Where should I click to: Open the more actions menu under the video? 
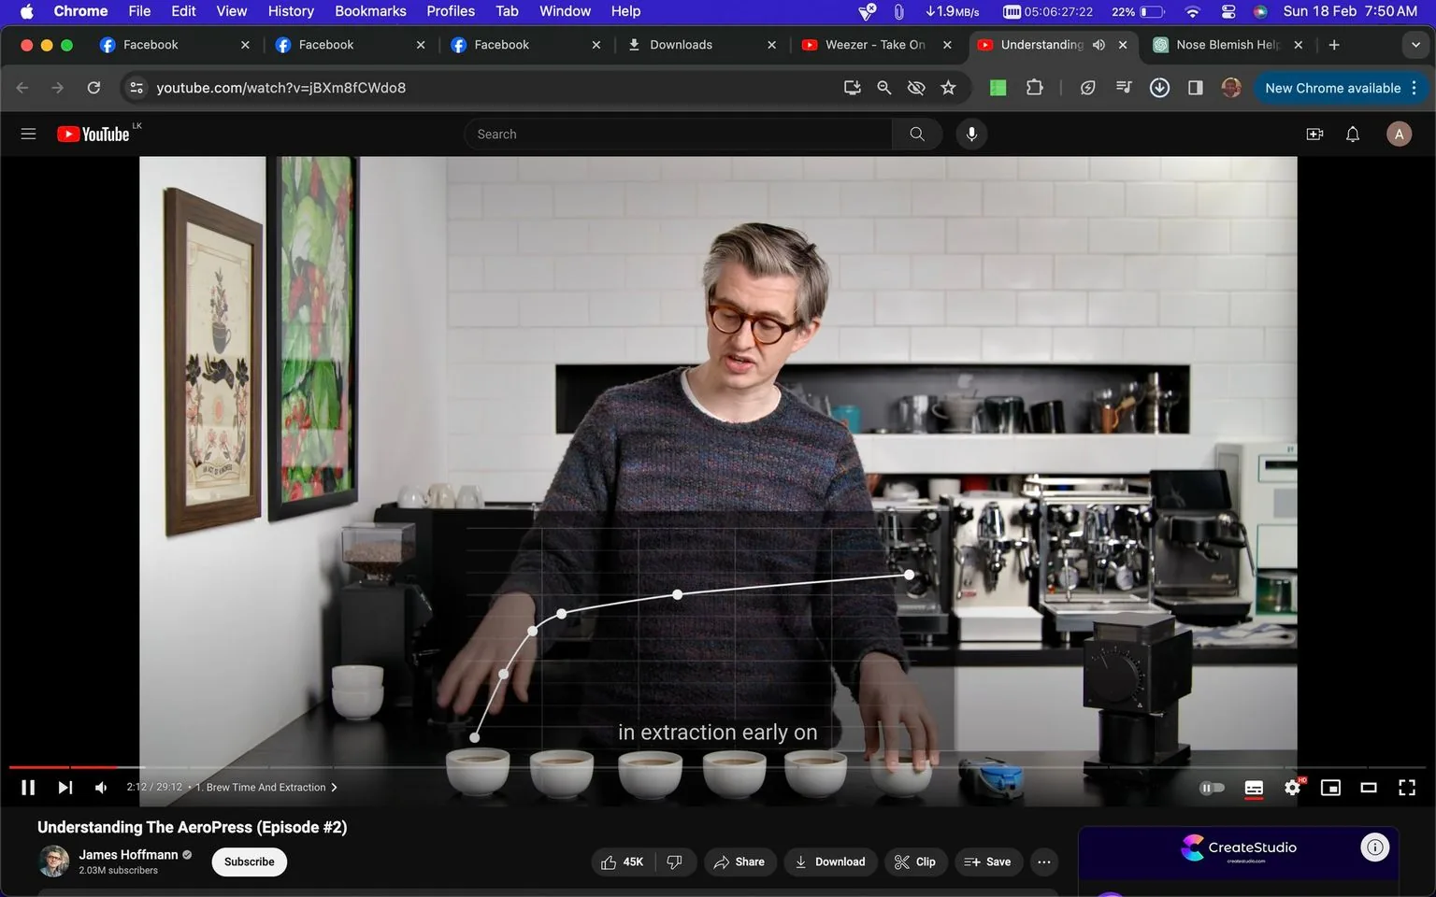click(x=1043, y=861)
